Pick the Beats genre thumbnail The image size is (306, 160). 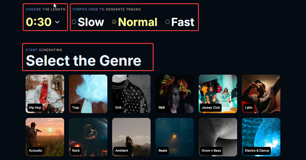pyautogui.click(x=174, y=137)
